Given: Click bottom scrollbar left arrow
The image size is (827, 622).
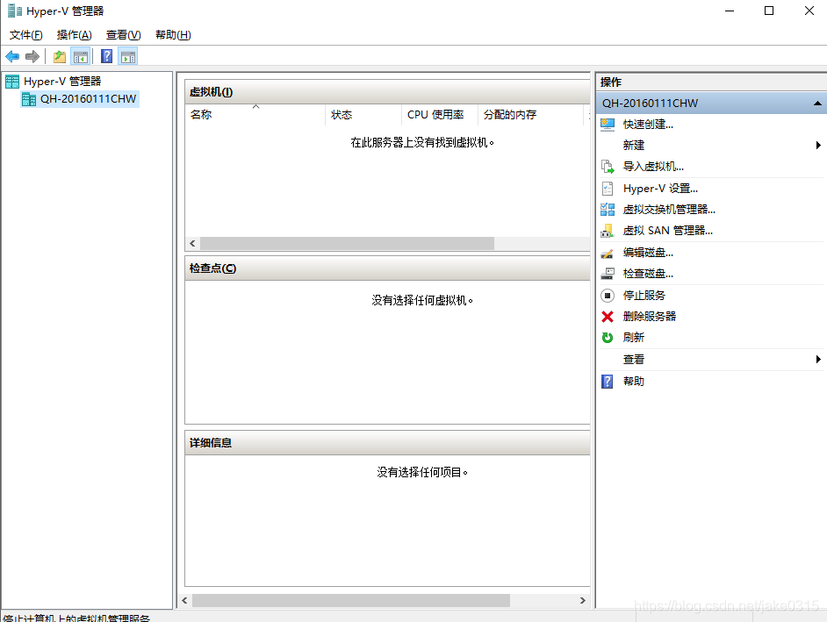Looking at the screenshot, I should 184,600.
